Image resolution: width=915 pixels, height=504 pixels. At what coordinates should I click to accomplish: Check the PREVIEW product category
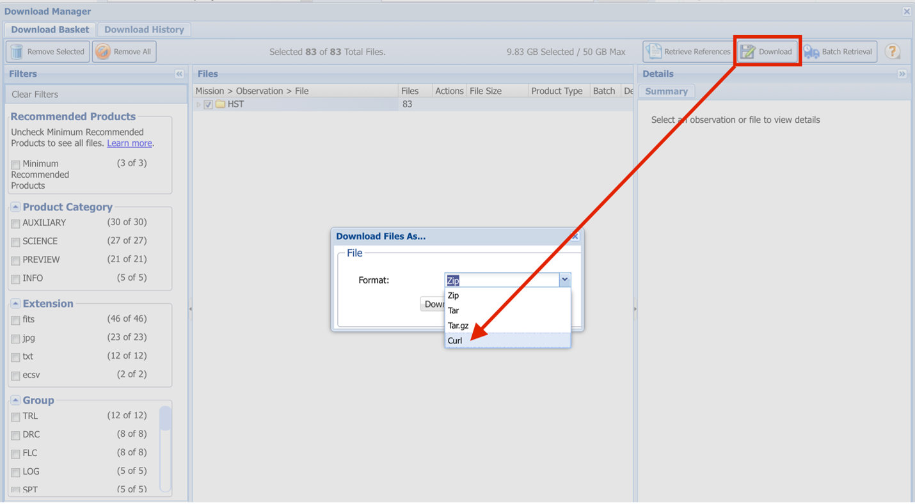tap(15, 261)
